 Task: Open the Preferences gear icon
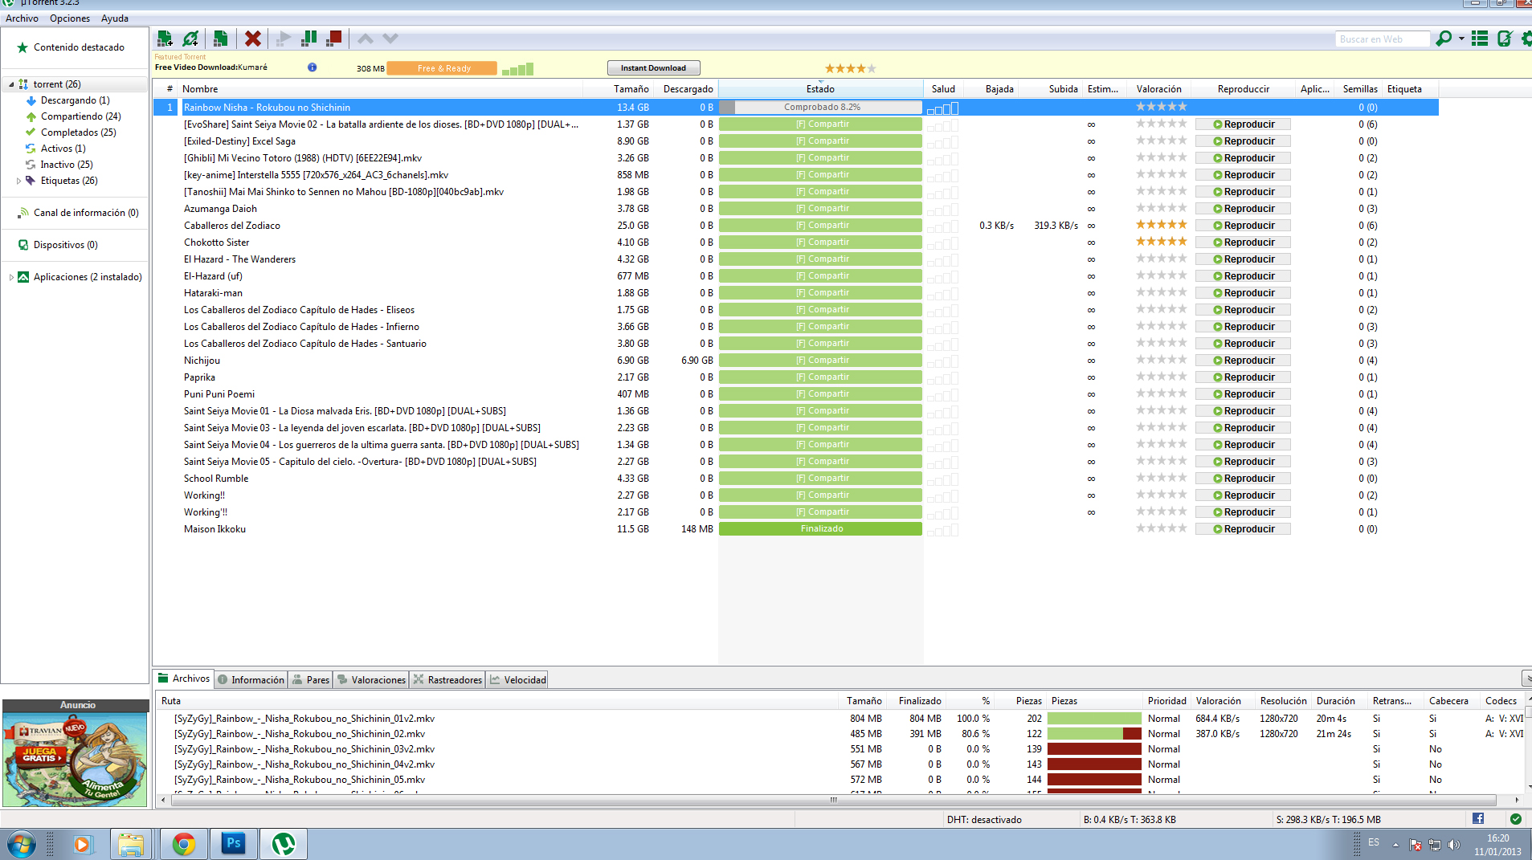(x=1526, y=39)
